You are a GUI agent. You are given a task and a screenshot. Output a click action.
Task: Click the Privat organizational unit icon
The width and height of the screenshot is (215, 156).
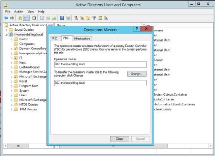[x=16, y=81]
